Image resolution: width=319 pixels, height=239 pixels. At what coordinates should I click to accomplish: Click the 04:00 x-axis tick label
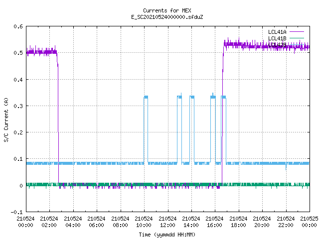[x=73, y=225]
